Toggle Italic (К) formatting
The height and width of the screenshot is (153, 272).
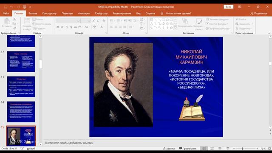tap(62, 27)
